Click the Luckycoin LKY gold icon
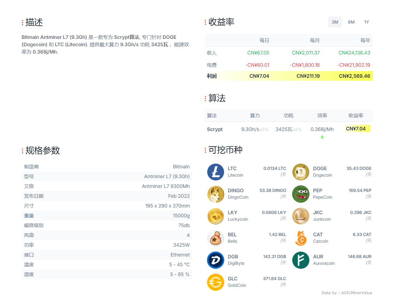 216,216
